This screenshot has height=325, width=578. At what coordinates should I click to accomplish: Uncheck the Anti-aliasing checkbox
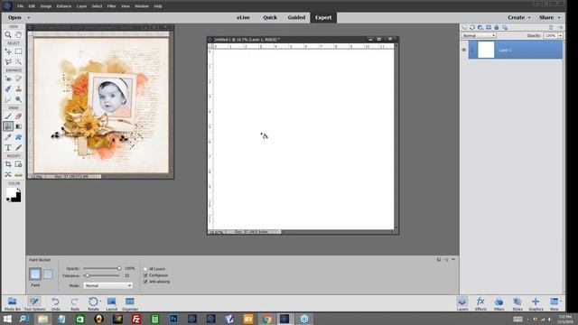point(145,282)
